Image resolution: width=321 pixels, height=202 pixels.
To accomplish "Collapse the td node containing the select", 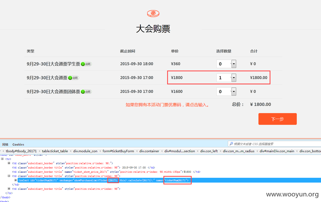I will pyautogui.click(x=9, y=176).
